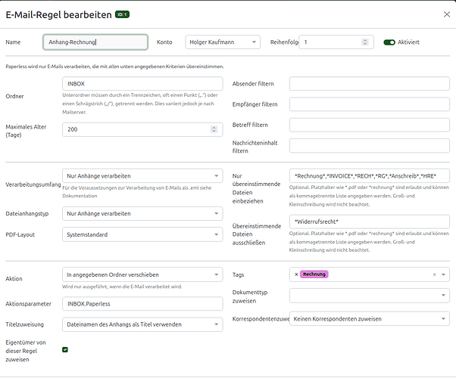
Task: Click the Empfänger filtern input field
Action: coord(370,104)
